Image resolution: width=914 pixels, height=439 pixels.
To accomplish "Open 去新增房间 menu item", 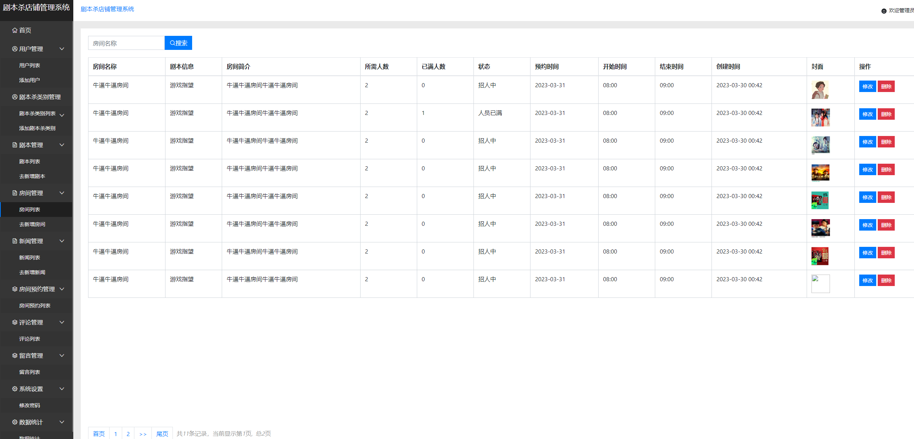I will (x=32, y=224).
